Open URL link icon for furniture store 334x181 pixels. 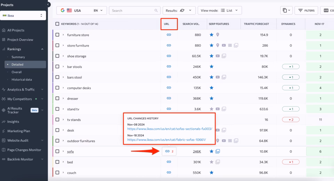[x=169, y=35]
